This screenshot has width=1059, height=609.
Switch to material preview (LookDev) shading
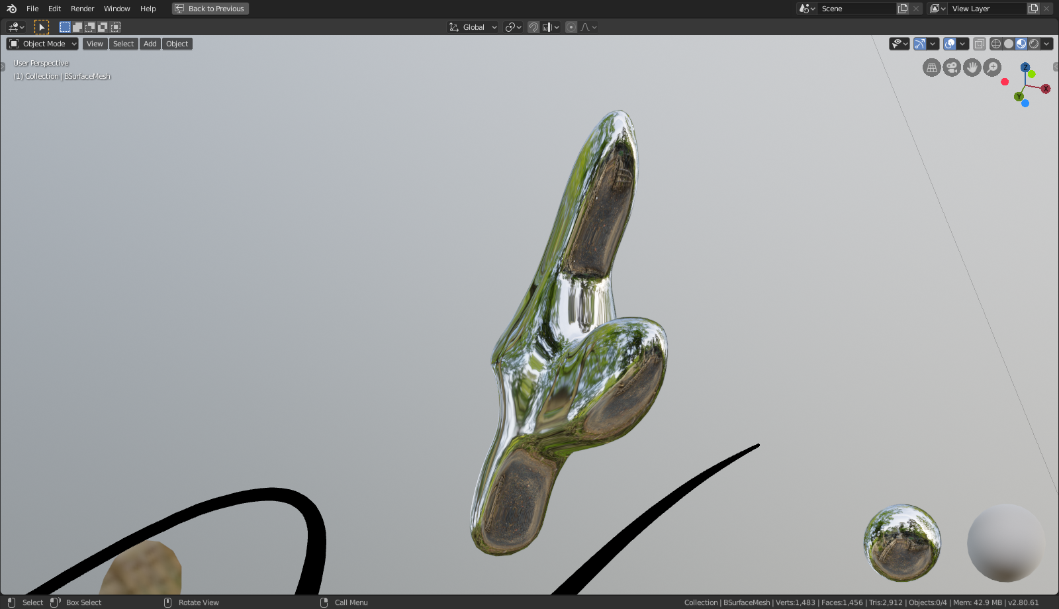(x=1021, y=44)
